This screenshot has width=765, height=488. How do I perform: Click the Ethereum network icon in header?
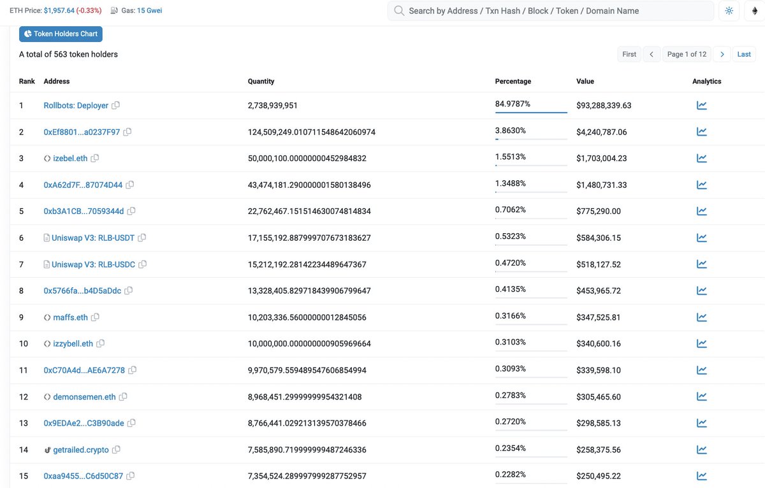[x=755, y=10]
